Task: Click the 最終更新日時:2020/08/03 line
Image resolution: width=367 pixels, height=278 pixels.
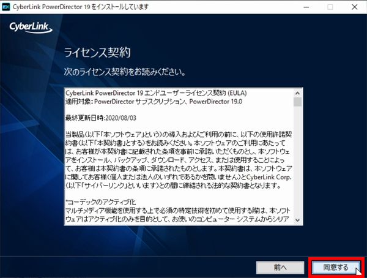Action: click(101, 118)
